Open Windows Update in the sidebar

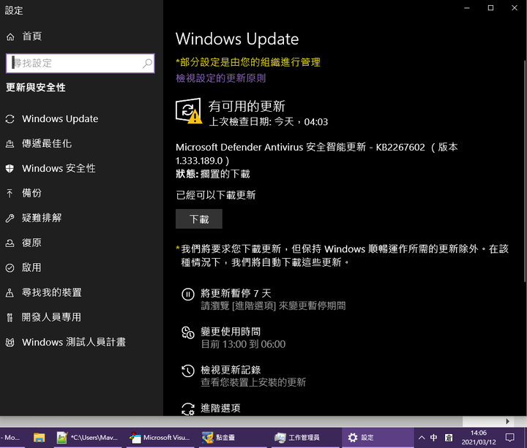pos(60,119)
